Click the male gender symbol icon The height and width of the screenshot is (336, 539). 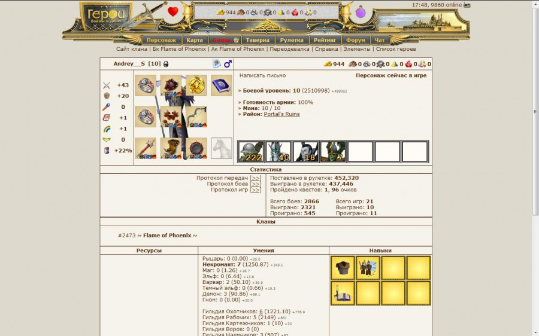[x=228, y=64]
